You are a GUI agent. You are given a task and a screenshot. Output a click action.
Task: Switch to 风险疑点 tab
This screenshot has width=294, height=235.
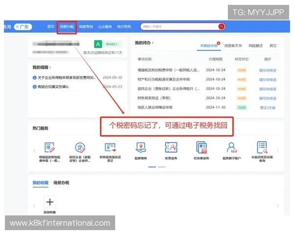coord(256,46)
